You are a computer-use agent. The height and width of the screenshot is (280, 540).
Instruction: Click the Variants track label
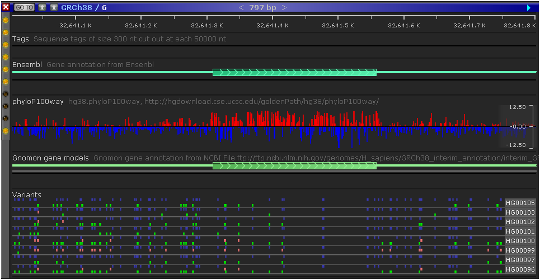[x=27, y=195]
